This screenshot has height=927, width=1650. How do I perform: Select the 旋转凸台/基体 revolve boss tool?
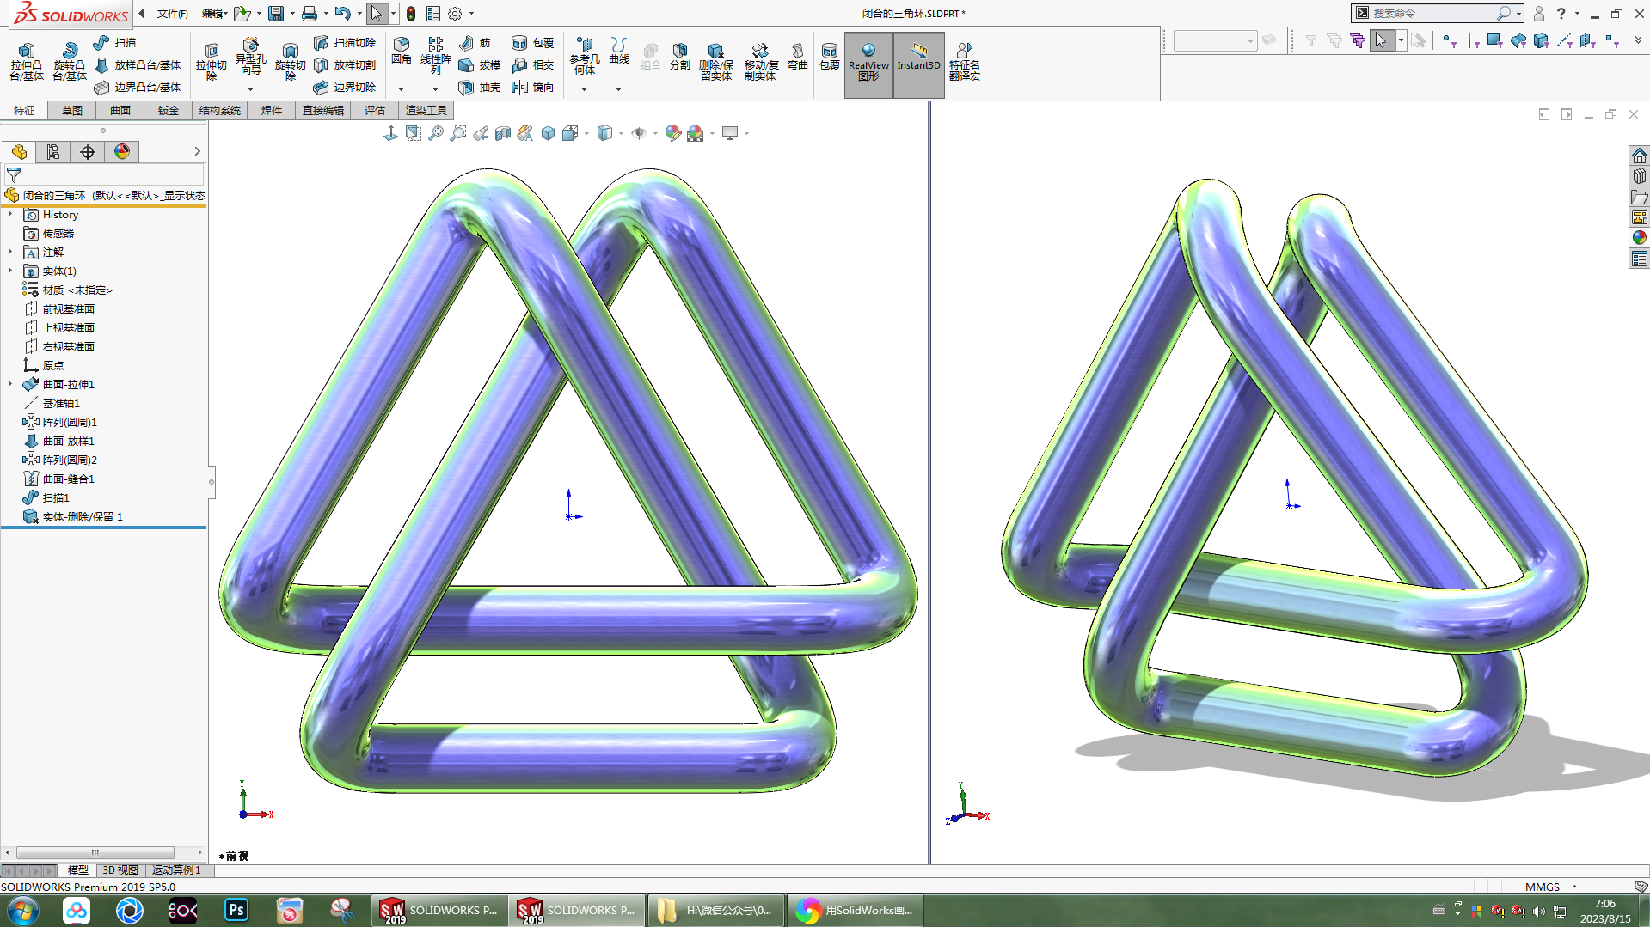69,62
